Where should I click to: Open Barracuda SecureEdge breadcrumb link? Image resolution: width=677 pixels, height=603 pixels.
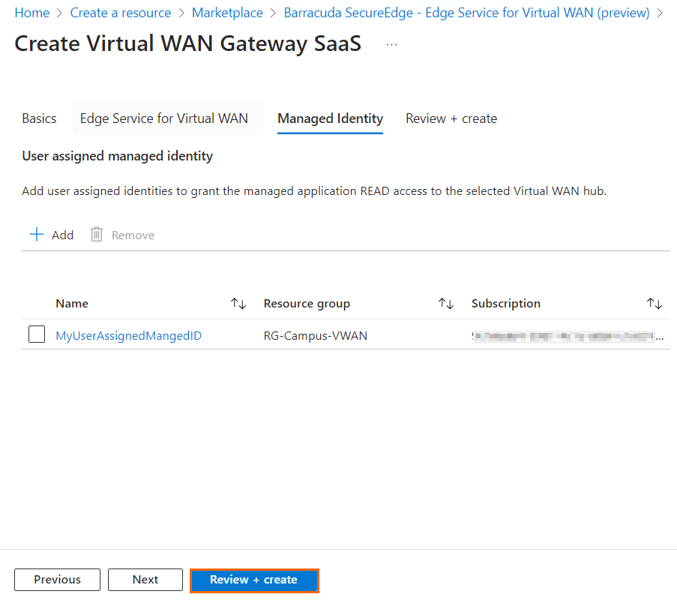coord(466,13)
